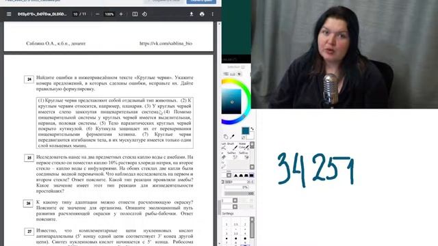Screen dimensions: 438x246
Task: Select brush size 2 in size list
Action: coord(245,224)
